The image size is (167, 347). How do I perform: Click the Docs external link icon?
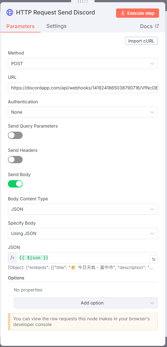(157, 26)
